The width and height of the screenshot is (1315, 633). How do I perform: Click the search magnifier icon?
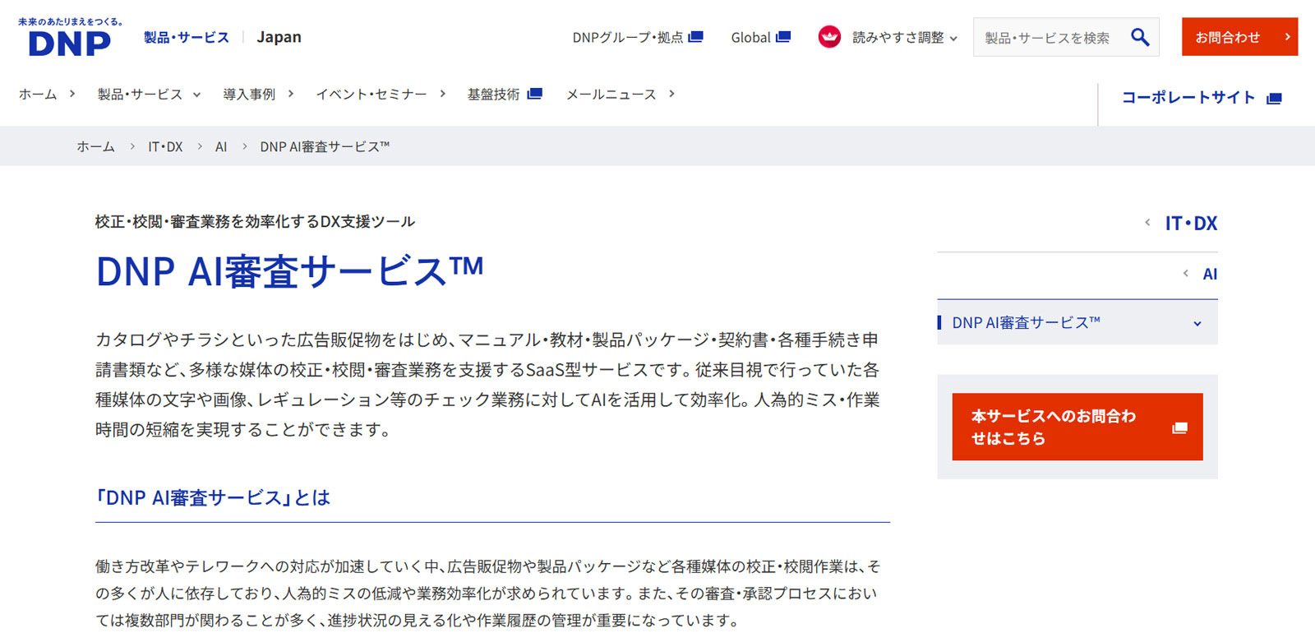coord(1140,37)
